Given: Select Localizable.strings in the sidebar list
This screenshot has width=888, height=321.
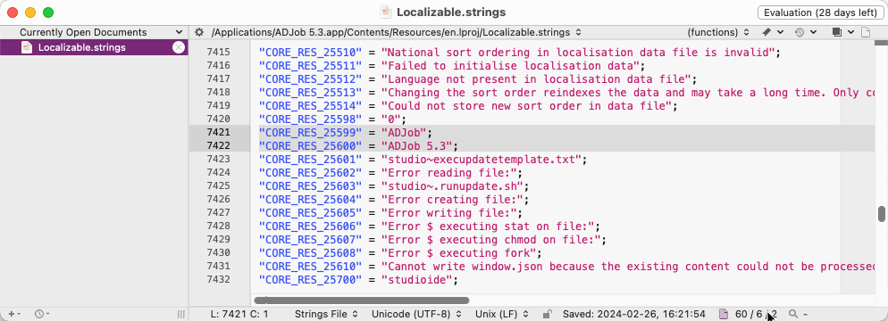Looking at the screenshot, I should (x=94, y=47).
